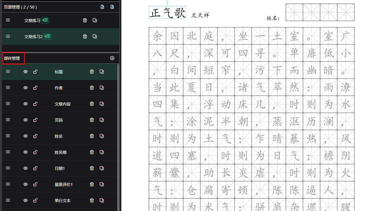Click the highlighted 部件管理 panel header
The height and width of the screenshot is (211, 367).
point(13,58)
